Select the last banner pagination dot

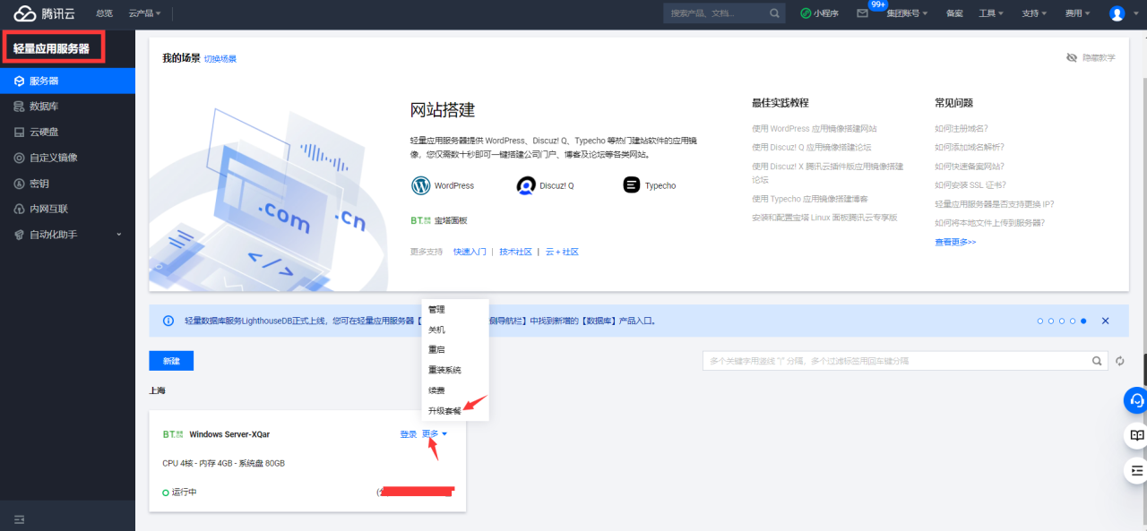[x=1083, y=321]
